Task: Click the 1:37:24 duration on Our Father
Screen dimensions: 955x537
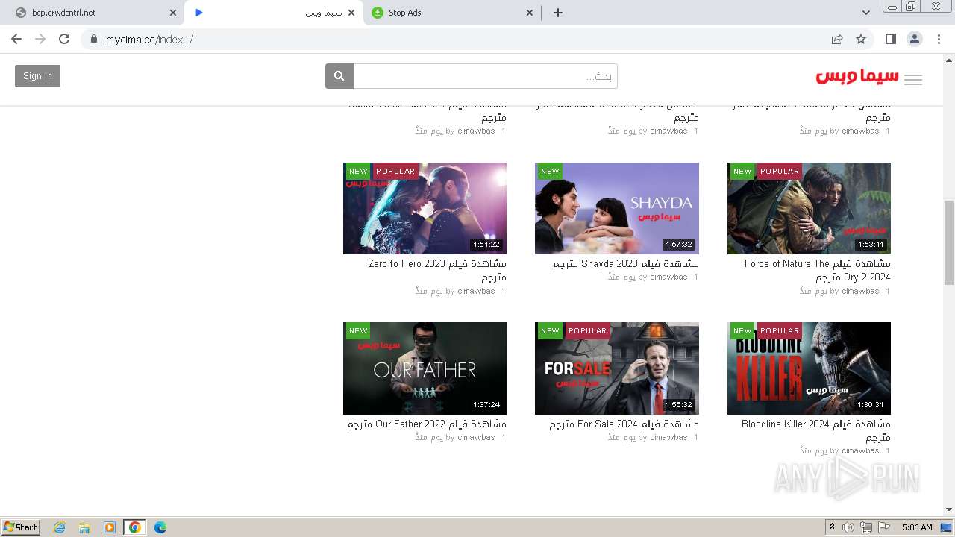Action: [x=486, y=405]
